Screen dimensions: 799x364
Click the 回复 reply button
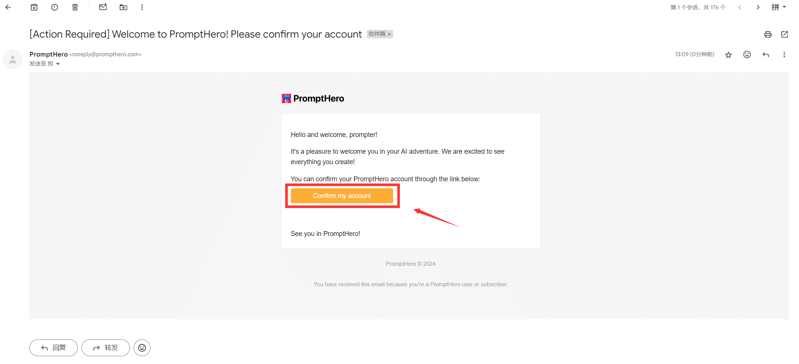pos(54,348)
